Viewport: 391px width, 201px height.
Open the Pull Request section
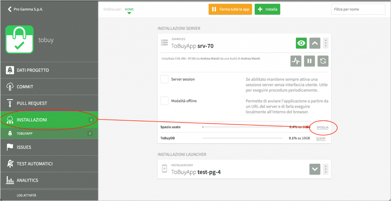pyautogui.click(x=49, y=103)
